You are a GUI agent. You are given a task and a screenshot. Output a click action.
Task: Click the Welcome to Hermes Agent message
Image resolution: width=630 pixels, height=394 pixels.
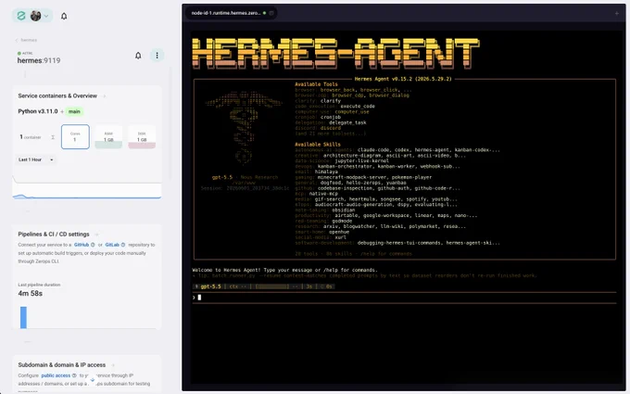284,270
